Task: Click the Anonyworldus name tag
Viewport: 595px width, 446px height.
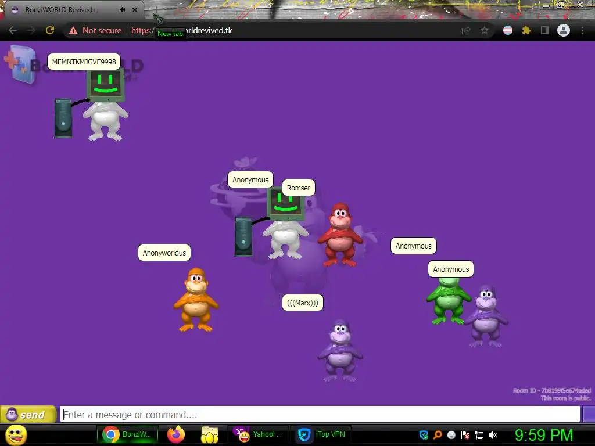Action: coord(164,253)
